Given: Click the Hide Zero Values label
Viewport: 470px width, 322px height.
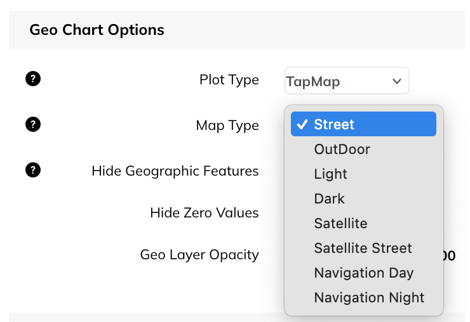Looking at the screenshot, I should point(204,213).
